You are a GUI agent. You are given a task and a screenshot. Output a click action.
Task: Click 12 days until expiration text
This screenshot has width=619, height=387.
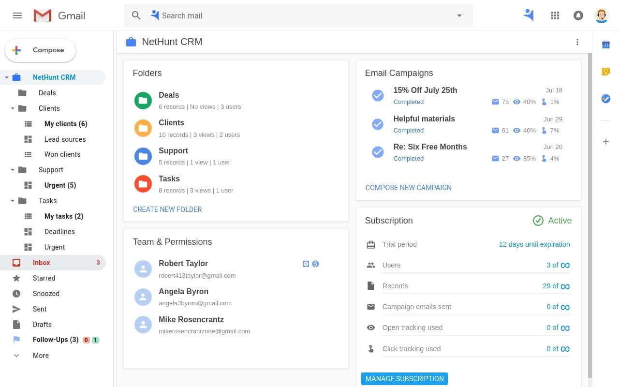(x=534, y=244)
